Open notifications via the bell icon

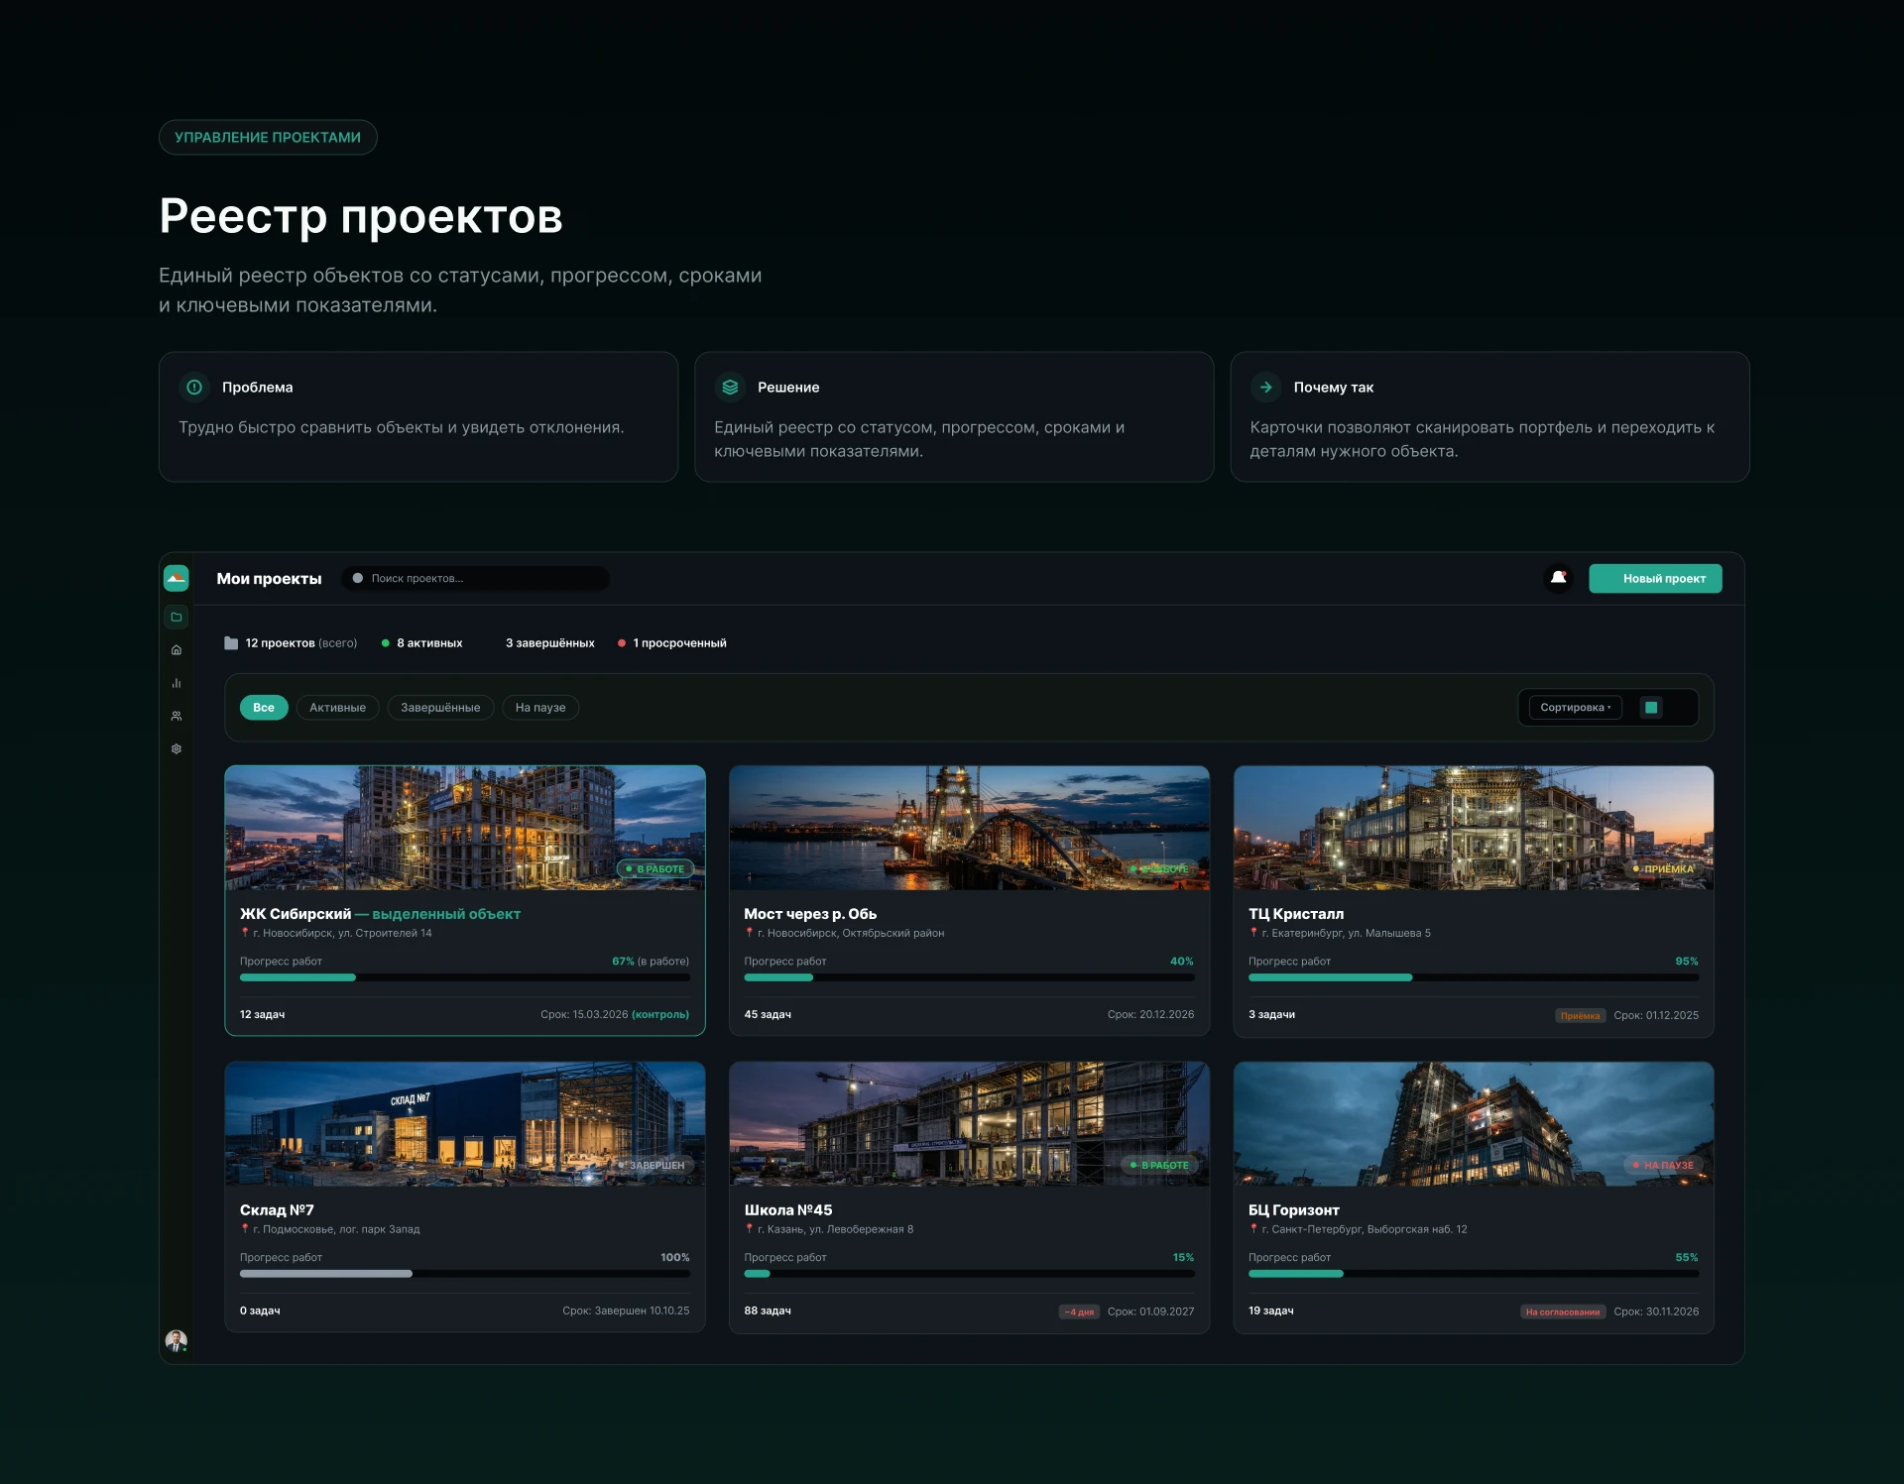click(1558, 578)
